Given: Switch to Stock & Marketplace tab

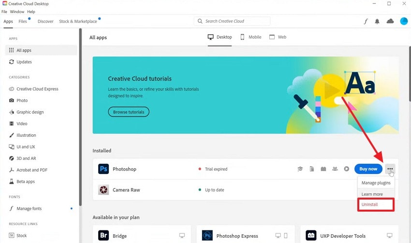Looking at the screenshot, I should [x=78, y=21].
